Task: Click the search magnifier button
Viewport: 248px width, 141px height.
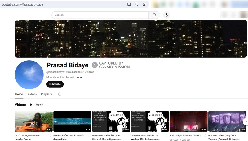Action: click(154, 15)
